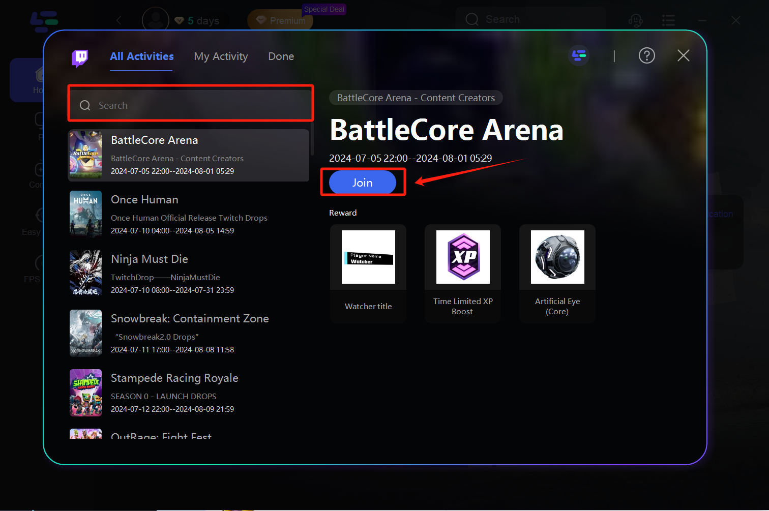Click the BattleCore Arena - Content Creators tag
This screenshot has height=511, width=769.
(416, 98)
